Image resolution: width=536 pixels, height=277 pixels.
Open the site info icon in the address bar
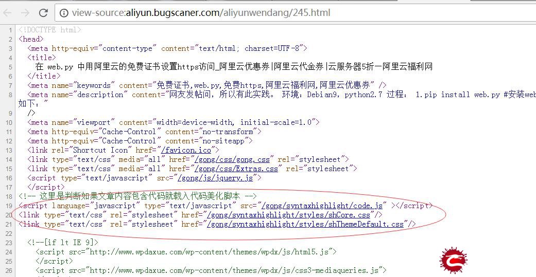coord(64,13)
